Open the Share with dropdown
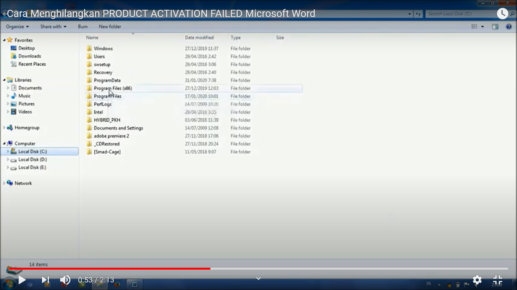The image size is (517, 290). [53, 27]
